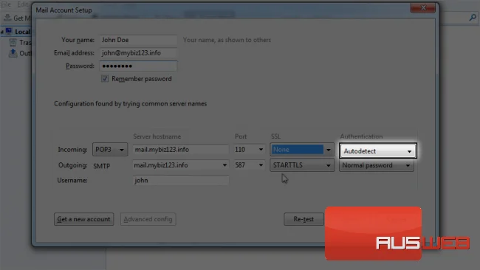
Task: Click the Password field
Action: click(x=138, y=66)
